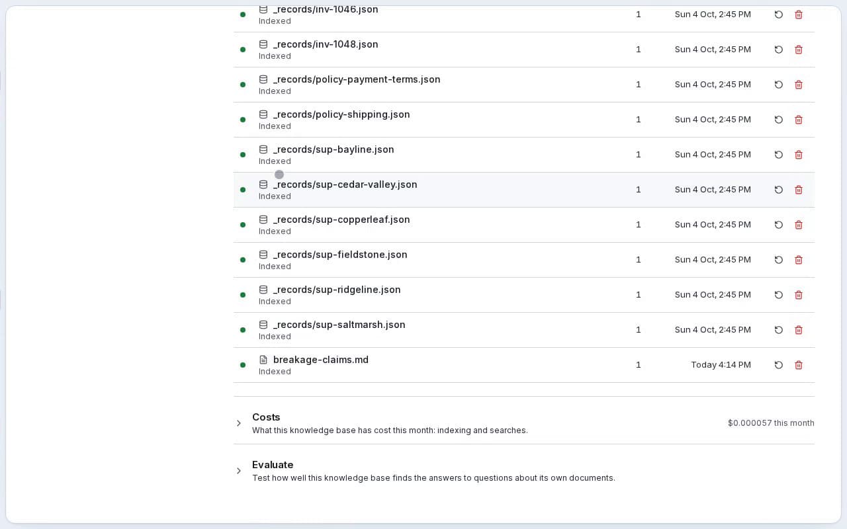Delete _records/inv-1046.json via its trash icon
The height and width of the screenshot is (529, 847).
coord(799,15)
